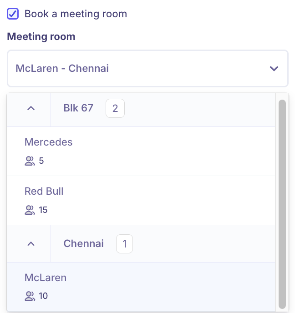The height and width of the screenshot is (313, 295).
Task: Click the 'Book a meeting room' label text
Action: 76,14
